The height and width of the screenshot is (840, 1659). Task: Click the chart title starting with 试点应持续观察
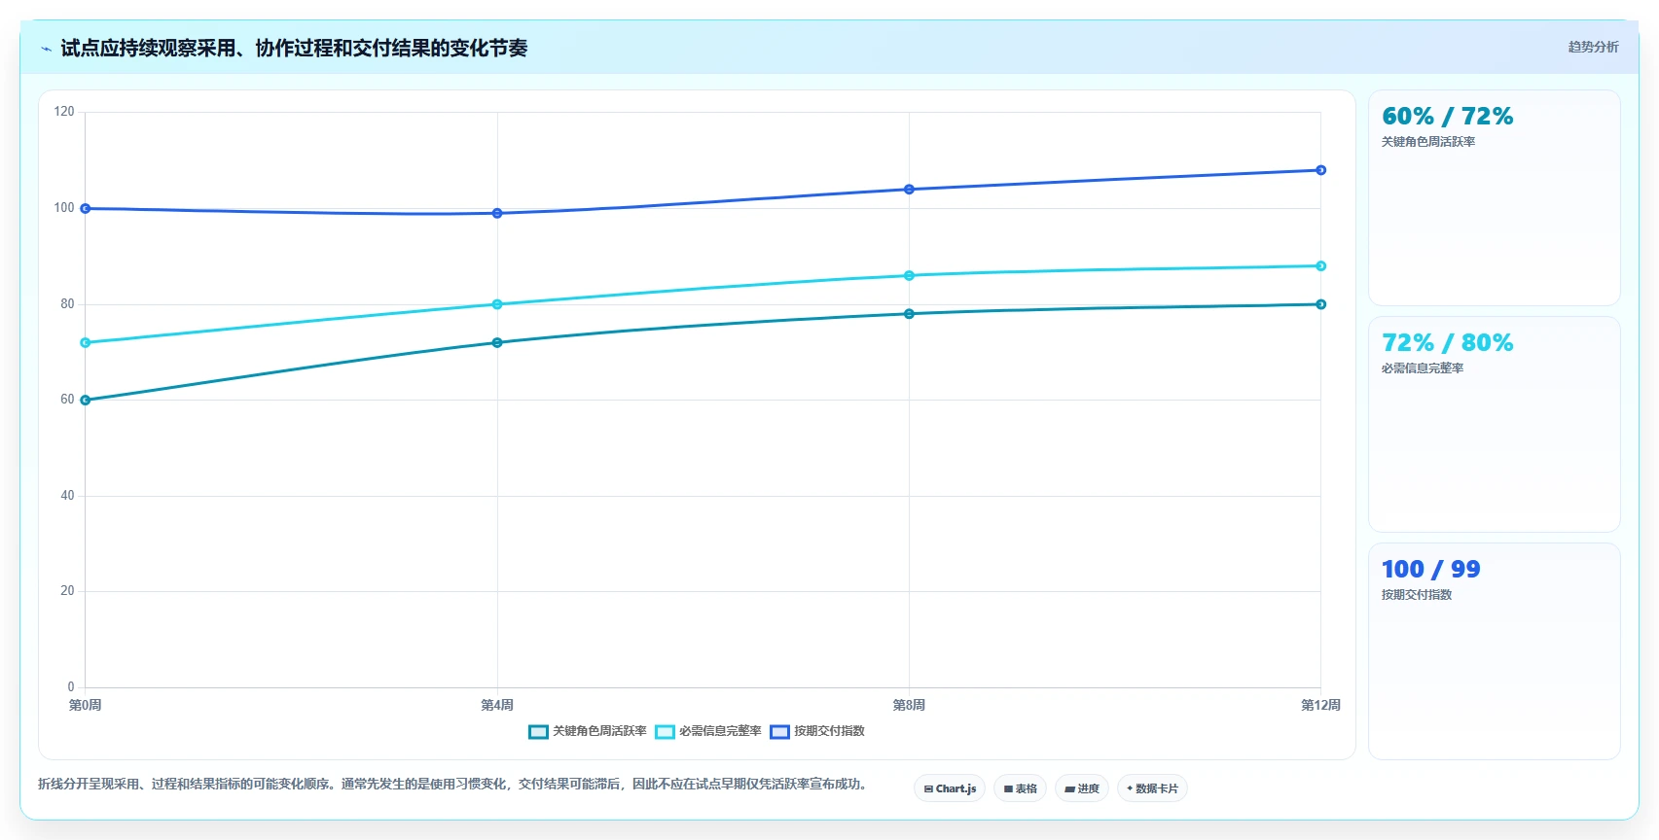294,49
